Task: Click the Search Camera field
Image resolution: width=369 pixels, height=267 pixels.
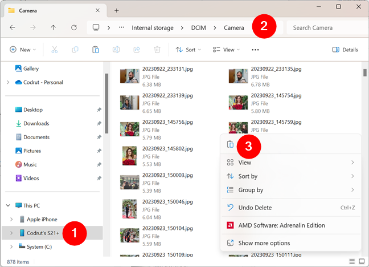Action: click(327, 28)
